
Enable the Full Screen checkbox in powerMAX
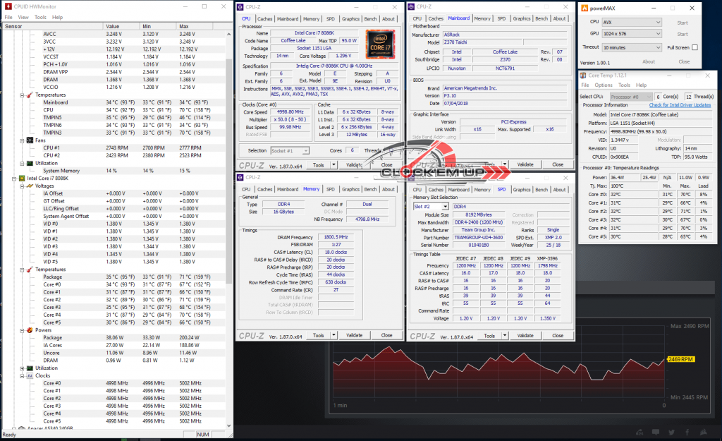(x=695, y=47)
